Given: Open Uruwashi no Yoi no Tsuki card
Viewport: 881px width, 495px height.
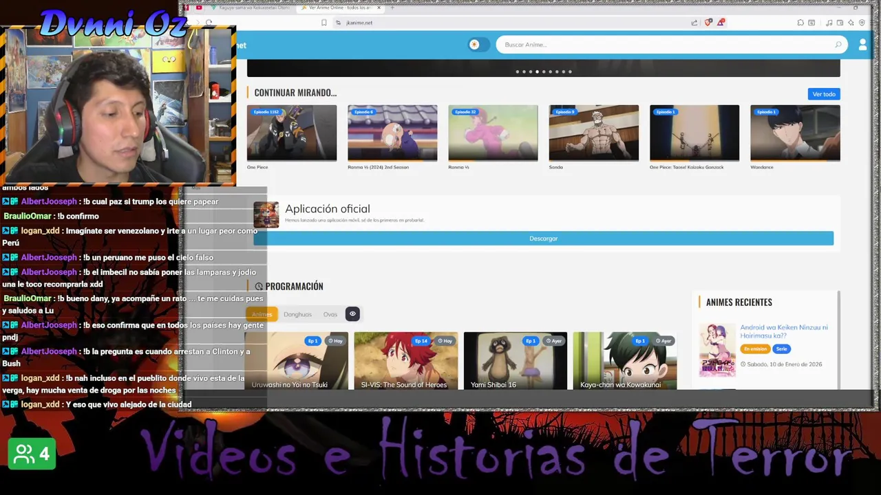Looking at the screenshot, I should (x=296, y=361).
